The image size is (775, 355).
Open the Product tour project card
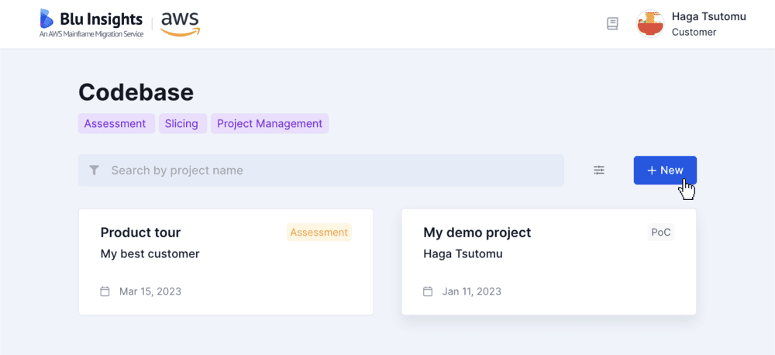tap(226, 261)
